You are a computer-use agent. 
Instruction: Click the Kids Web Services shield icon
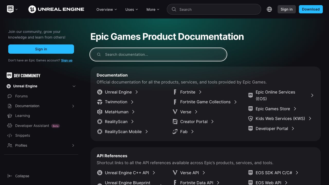(251, 118)
